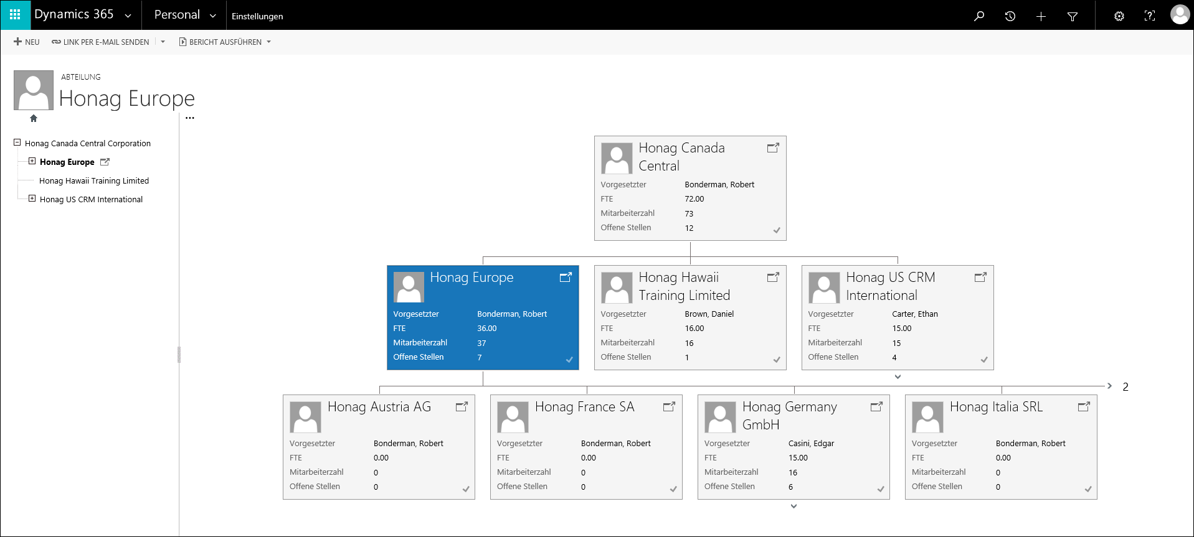Open the Dynamics 365 dropdown chevron
This screenshot has width=1194, height=537.
pyautogui.click(x=128, y=16)
